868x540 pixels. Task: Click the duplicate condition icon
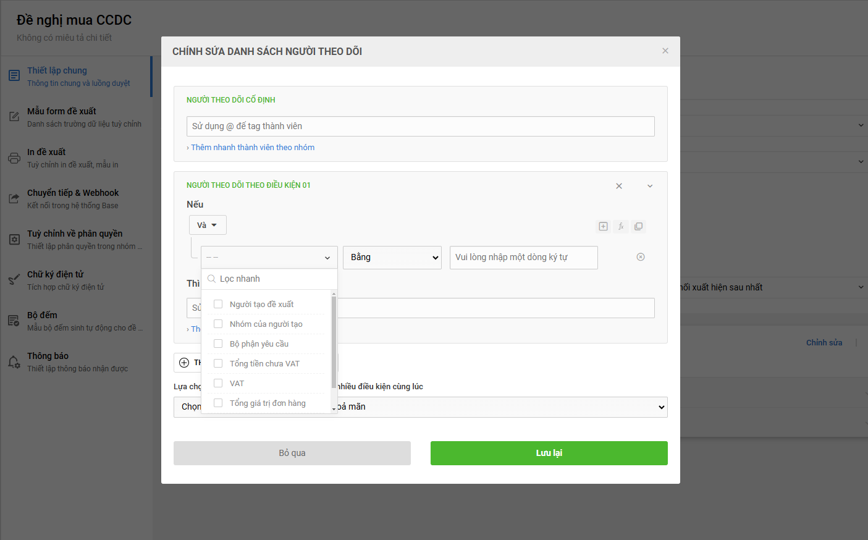pos(639,226)
